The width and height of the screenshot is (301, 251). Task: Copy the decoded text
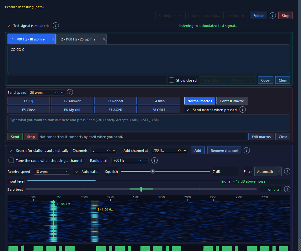click(x=265, y=80)
